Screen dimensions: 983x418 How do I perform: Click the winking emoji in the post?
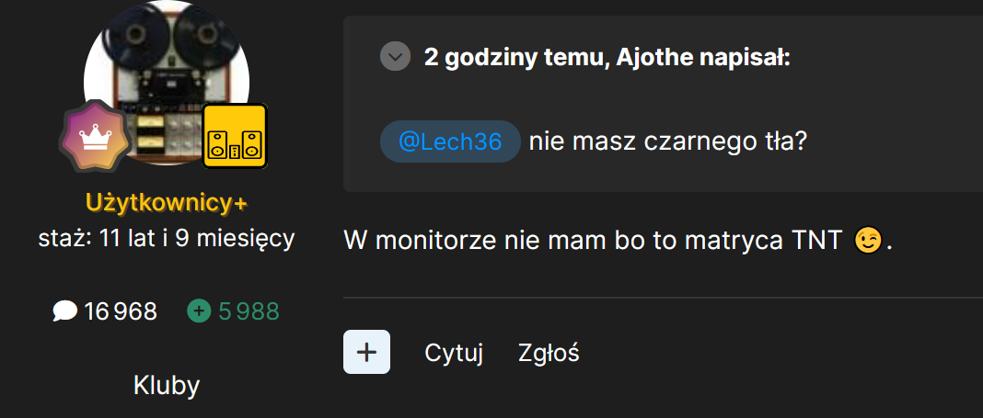click(x=868, y=241)
